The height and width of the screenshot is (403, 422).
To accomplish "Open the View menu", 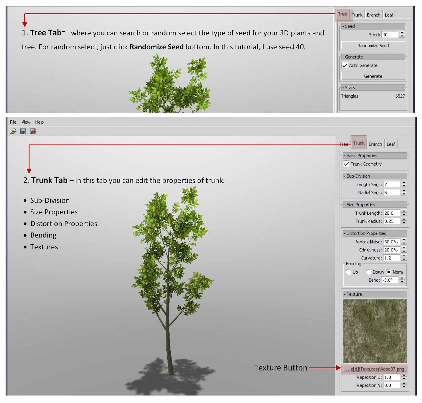I will pos(26,122).
